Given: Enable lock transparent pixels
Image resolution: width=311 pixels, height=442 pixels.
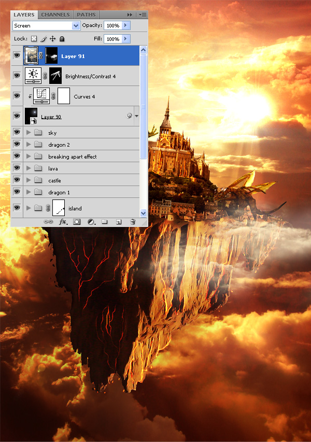Looking at the screenshot, I should pos(34,39).
